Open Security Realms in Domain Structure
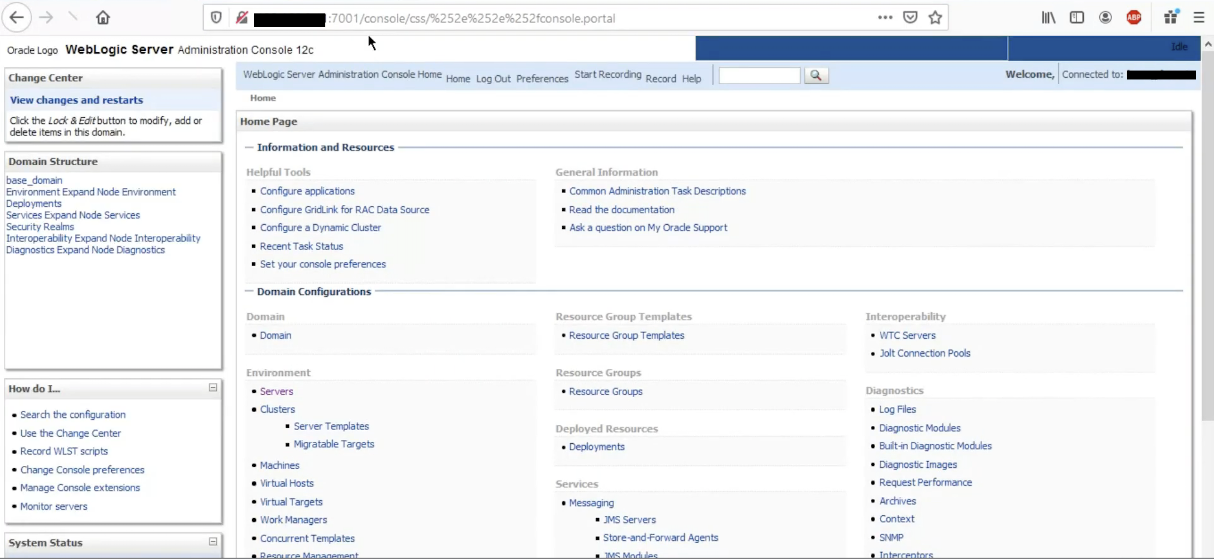Image resolution: width=1214 pixels, height=559 pixels. [x=40, y=227]
